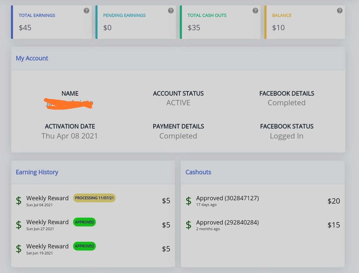The width and height of the screenshot is (359, 273).
Task: Click the $10 Balance amount
Action: pyautogui.click(x=279, y=28)
